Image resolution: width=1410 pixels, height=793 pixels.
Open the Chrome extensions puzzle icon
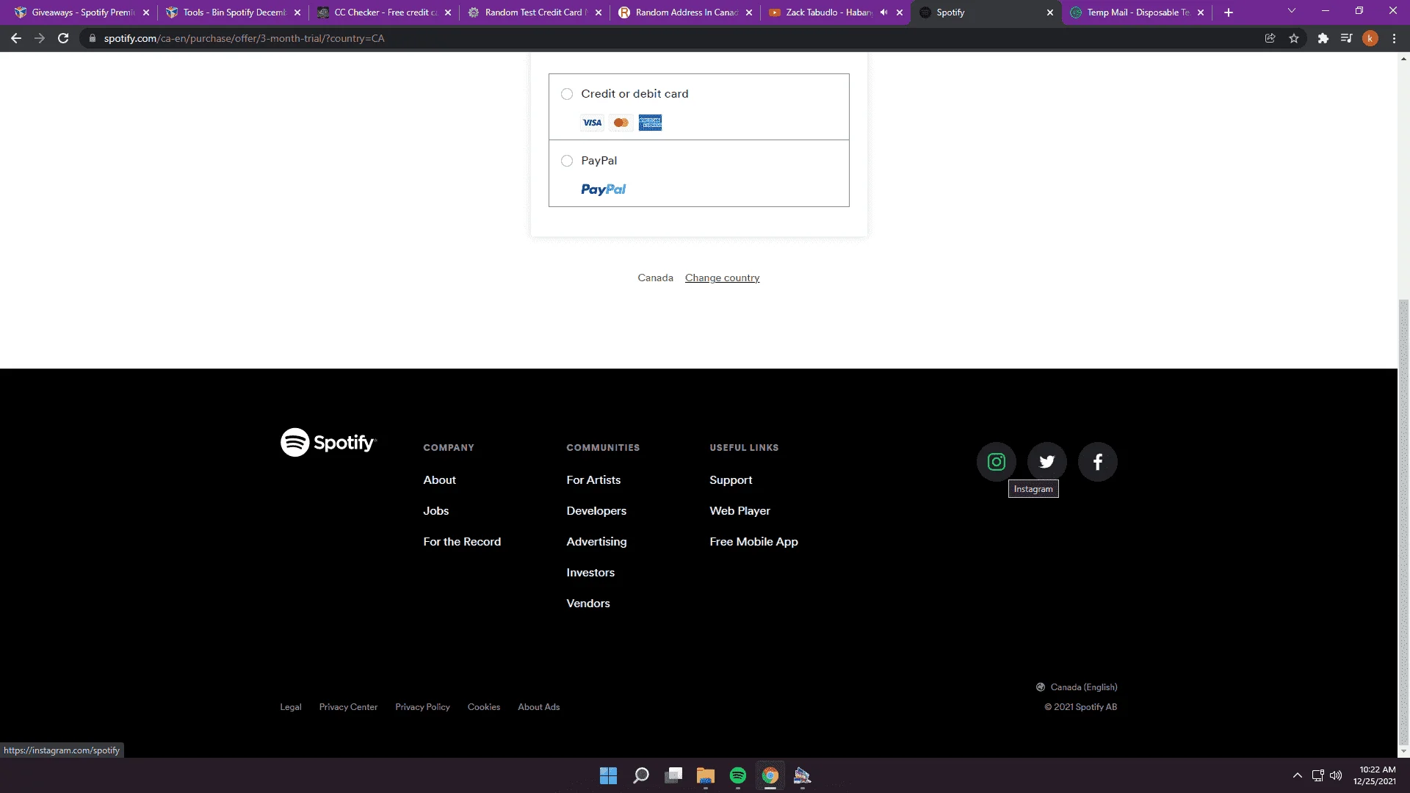point(1323,38)
